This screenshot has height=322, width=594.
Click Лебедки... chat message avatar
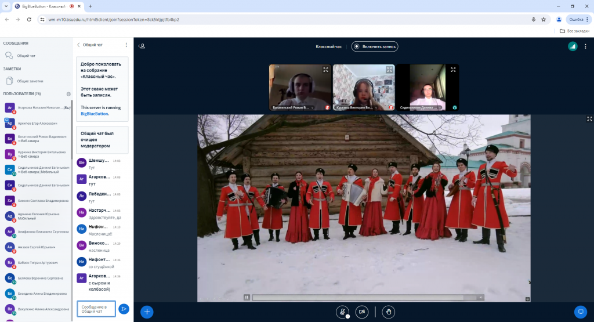(x=81, y=196)
